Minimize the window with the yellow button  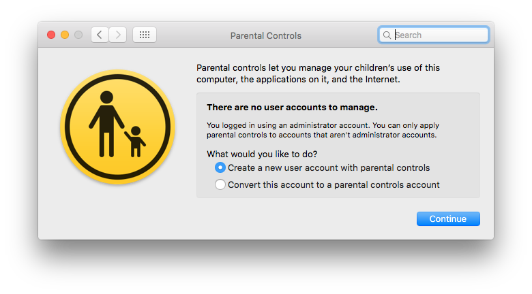coord(65,35)
